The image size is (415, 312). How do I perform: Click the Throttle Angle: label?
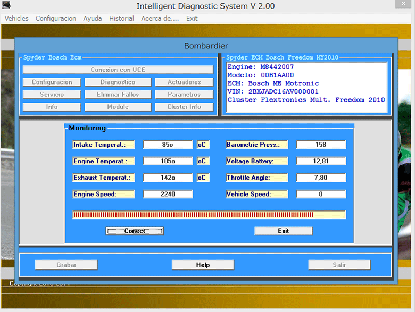[257, 178]
